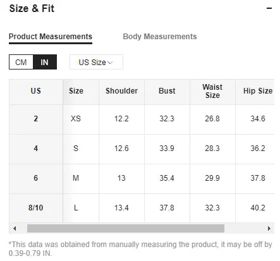This screenshot has height=261, width=280.
Task: Switch to the Body Measurements tab
Action: [160, 37]
